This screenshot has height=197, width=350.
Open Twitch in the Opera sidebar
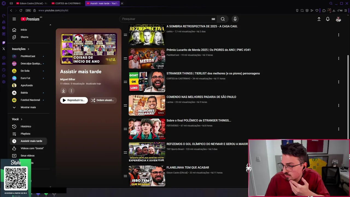click(x=4, y=43)
